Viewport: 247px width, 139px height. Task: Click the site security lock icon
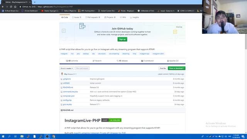[x=20, y=7]
